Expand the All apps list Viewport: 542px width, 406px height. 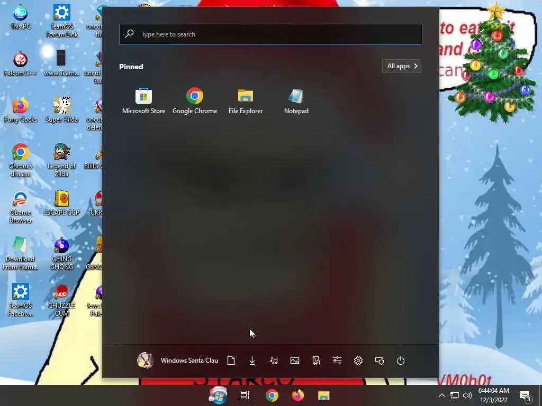point(402,66)
